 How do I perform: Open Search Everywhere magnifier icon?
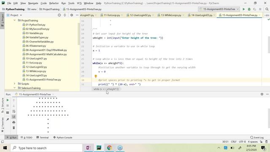pos(267,9)
